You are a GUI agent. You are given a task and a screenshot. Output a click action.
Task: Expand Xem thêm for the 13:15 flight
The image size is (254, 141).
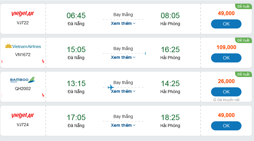(x=123, y=91)
